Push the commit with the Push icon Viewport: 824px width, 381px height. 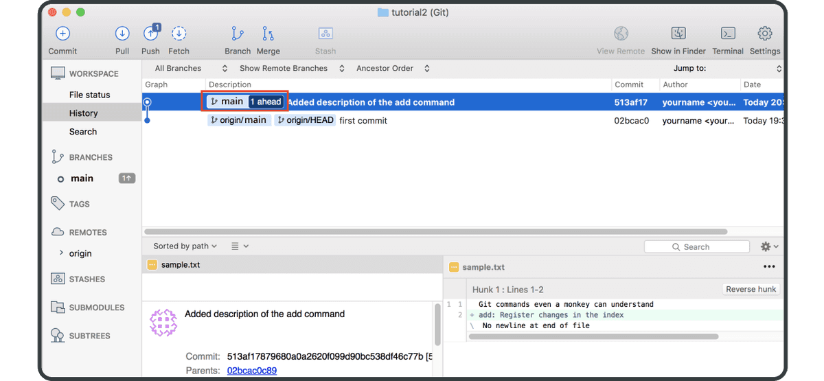tap(150, 34)
